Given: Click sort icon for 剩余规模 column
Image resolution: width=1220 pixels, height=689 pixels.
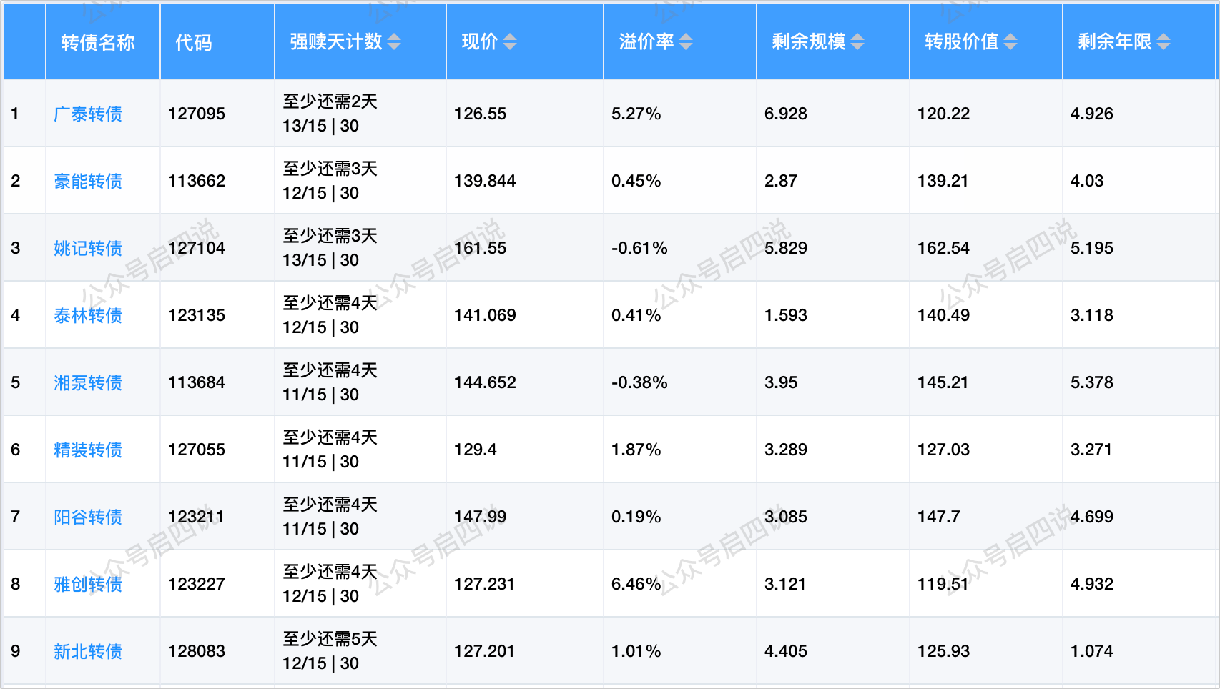Looking at the screenshot, I should [857, 42].
